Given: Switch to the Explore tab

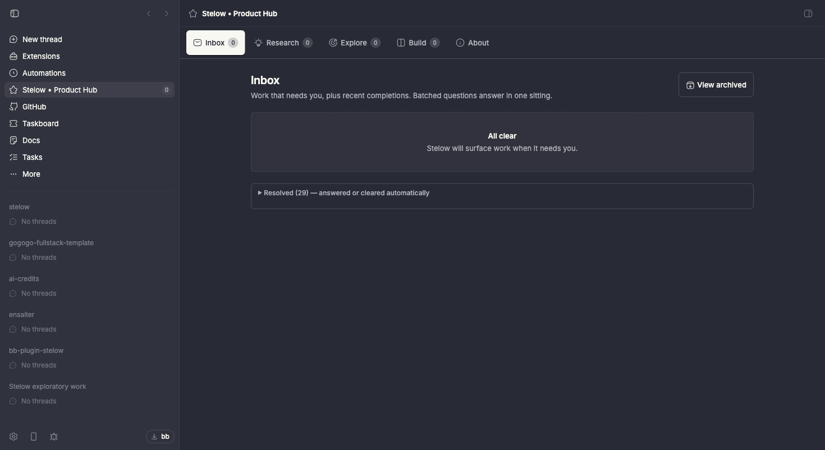Looking at the screenshot, I should coord(355,43).
